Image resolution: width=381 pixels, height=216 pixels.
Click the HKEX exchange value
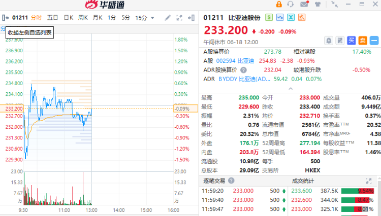[312, 170]
